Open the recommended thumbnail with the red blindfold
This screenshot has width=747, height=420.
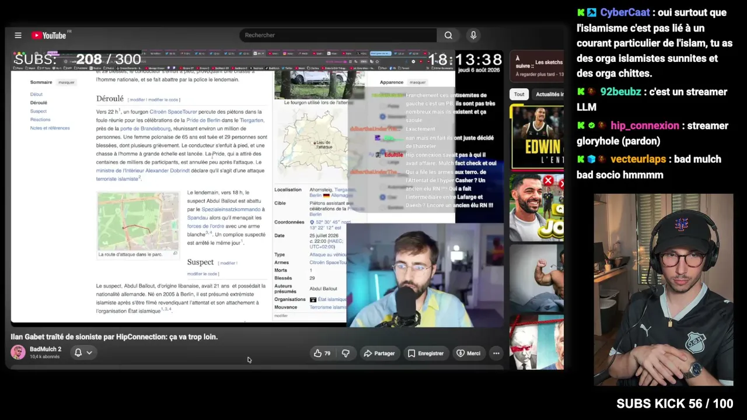pyautogui.click(x=537, y=343)
